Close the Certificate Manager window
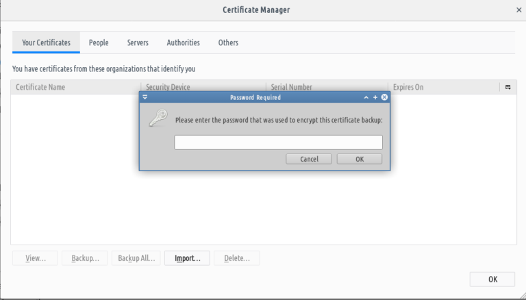This screenshot has width=526, height=300. [x=518, y=10]
